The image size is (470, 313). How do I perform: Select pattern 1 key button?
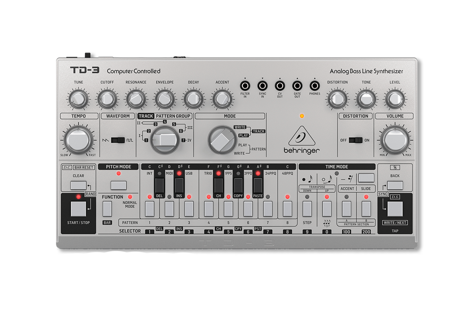150,209
